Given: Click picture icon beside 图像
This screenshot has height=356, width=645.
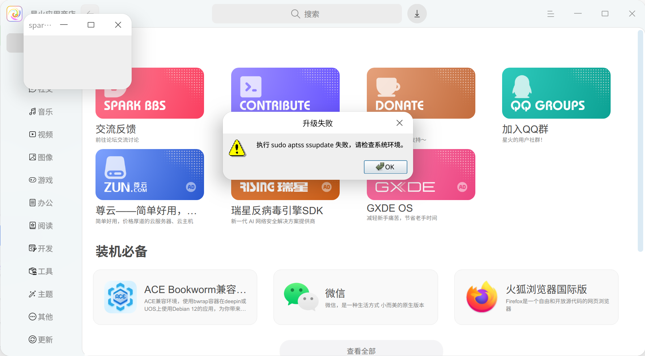Looking at the screenshot, I should click(x=33, y=157).
